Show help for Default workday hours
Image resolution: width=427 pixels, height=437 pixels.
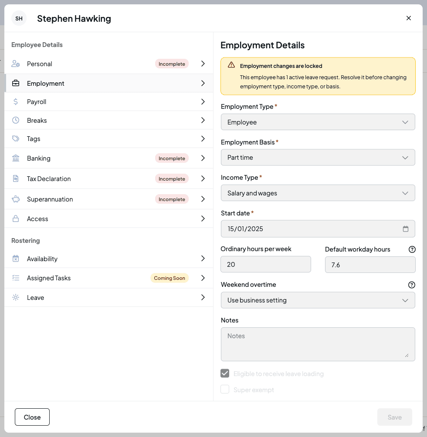point(412,249)
